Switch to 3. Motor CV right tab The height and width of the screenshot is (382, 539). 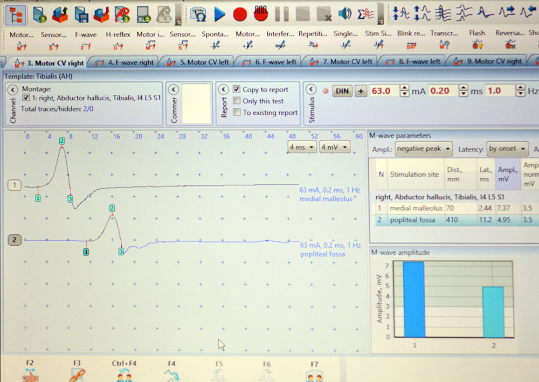[50, 63]
